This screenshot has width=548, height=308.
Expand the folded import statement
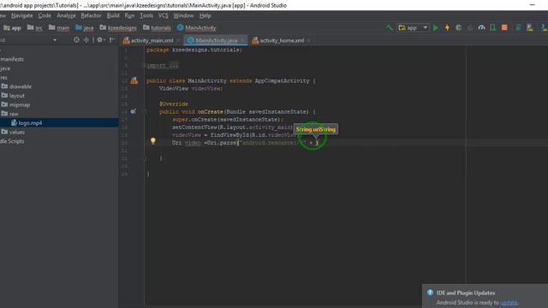(145, 65)
